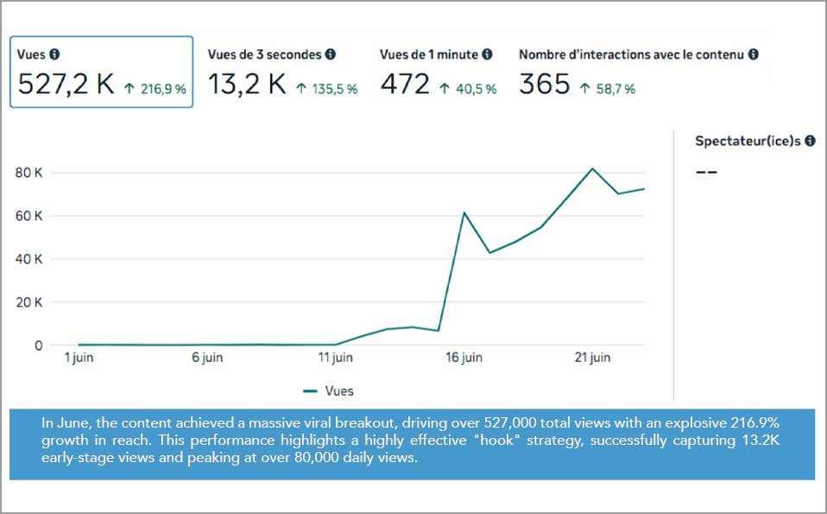827x514 pixels.
Task: Click the info icon next to Vues
Action: 54,54
